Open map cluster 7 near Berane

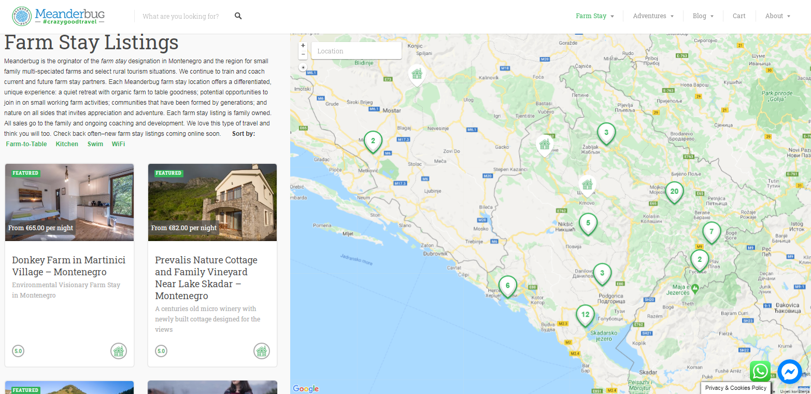pos(712,232)
